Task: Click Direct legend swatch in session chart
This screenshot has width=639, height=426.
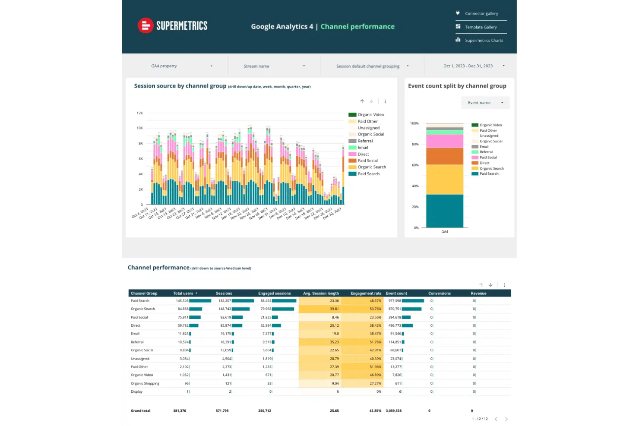Action: (x=352, y=154)
